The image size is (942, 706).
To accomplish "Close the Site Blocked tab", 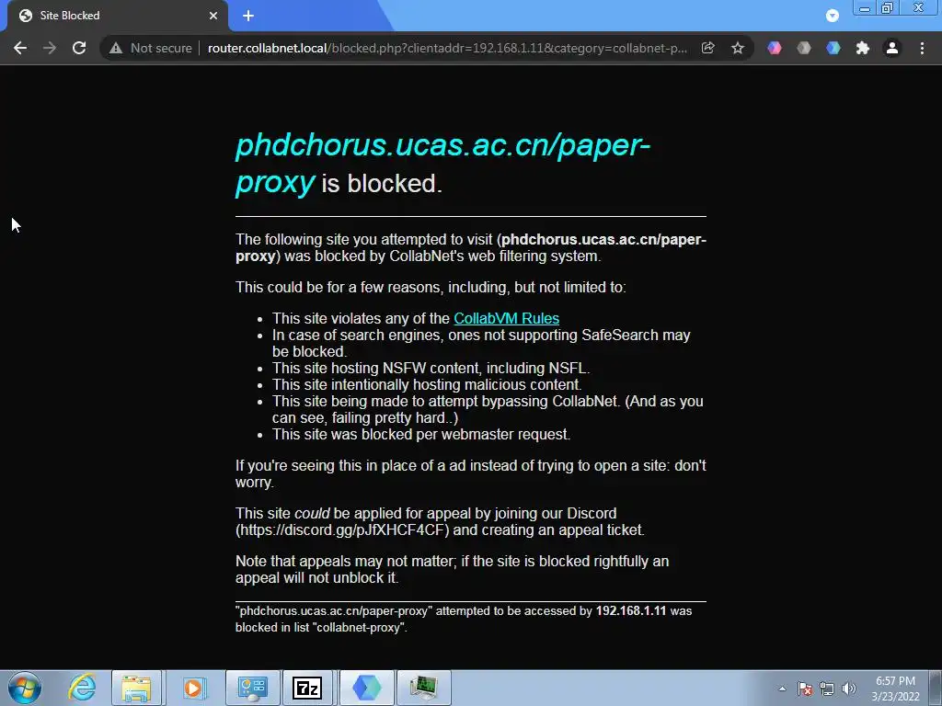I will coord(213,16).
